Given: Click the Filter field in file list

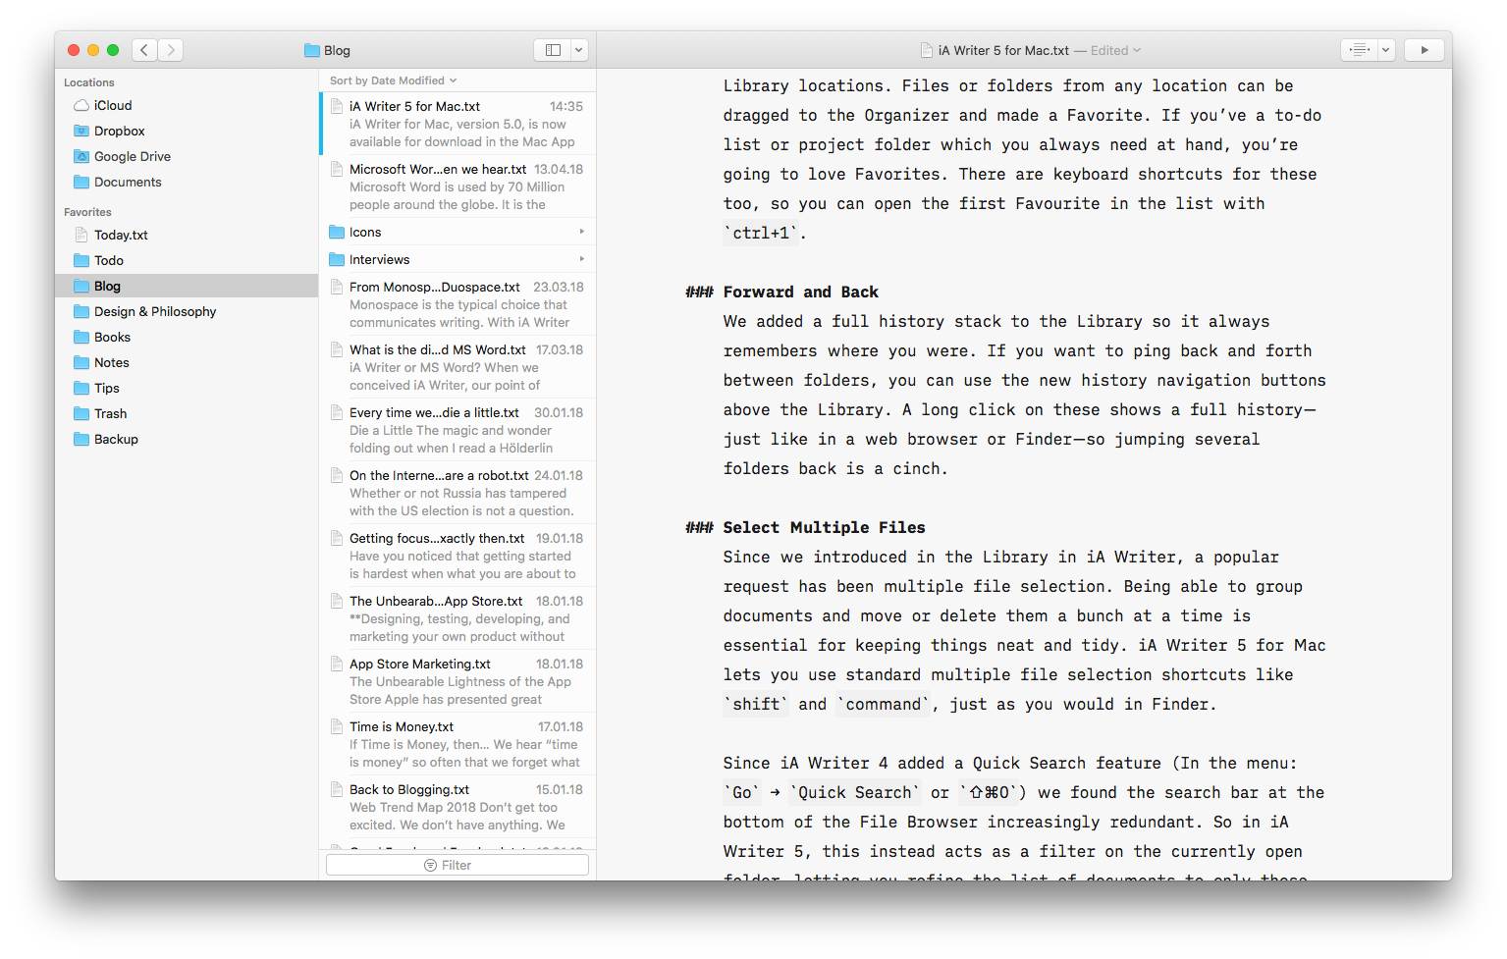Looking at the screenshot, I should coord(457,865).
